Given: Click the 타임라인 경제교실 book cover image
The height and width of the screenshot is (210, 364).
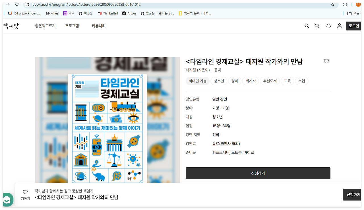Looking at the screenshot, I should pos(107,129).
